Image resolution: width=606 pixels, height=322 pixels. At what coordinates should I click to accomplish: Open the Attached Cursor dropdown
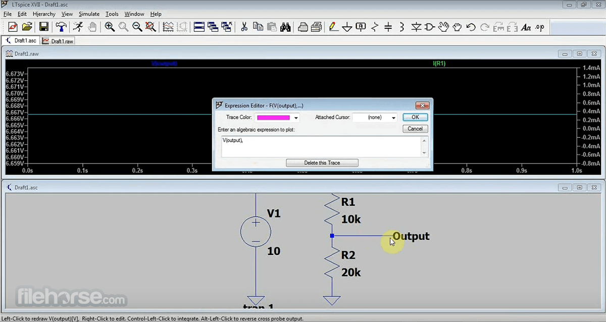pos(393,118)
